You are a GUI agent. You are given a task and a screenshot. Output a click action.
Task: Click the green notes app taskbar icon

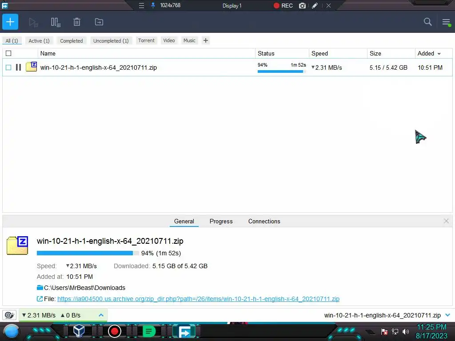click(149, 331)
